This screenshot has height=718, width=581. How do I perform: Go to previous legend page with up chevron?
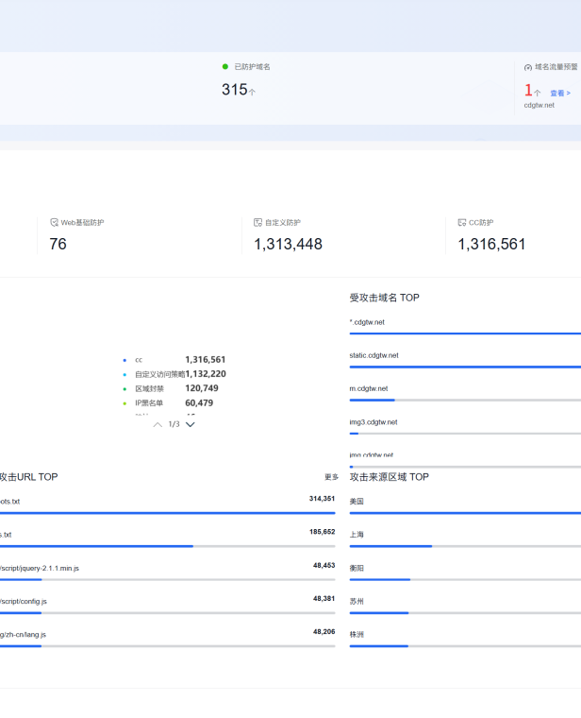[158, 424]
